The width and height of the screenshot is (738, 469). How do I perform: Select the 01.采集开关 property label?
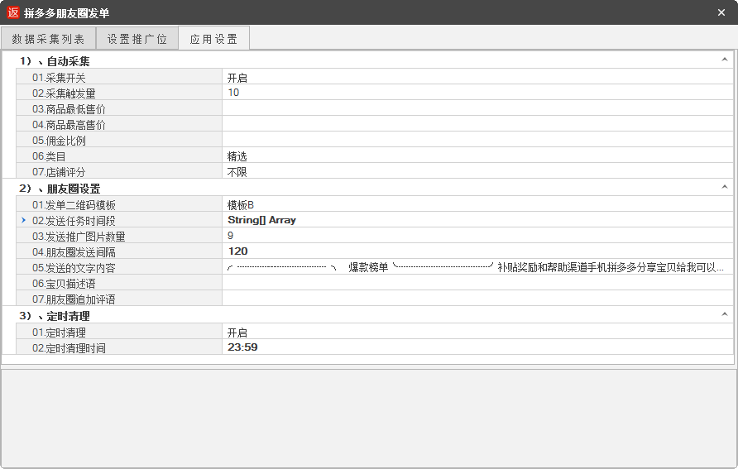tap(59, 78)
